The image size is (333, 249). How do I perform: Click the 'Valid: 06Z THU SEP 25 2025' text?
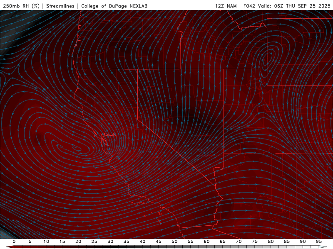point(294,6)
